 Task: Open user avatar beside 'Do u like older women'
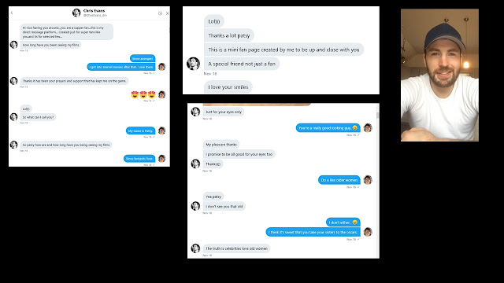(368, 180)
